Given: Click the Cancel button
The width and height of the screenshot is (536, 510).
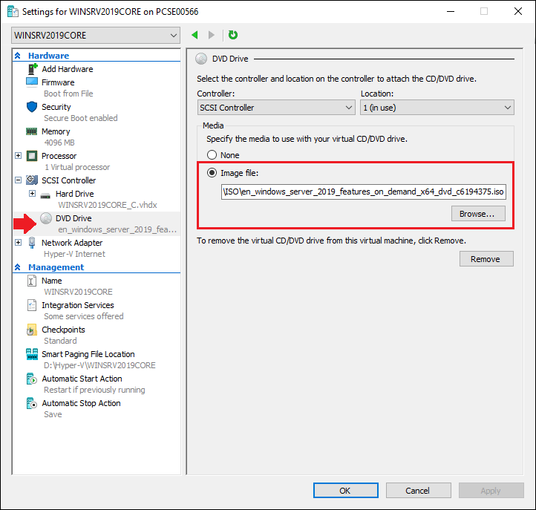Looking at the screenshot, I should (x=418, y=491).
